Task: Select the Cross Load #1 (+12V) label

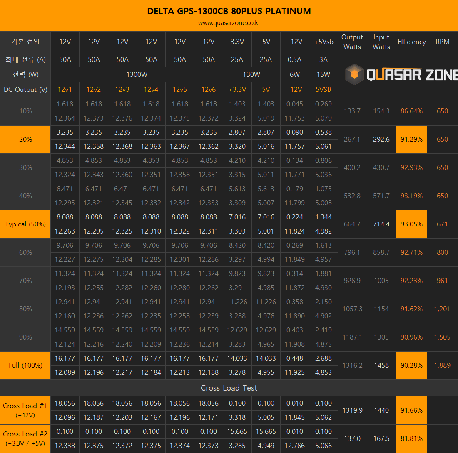Action: pyautogui.click(x=25, y=410)
